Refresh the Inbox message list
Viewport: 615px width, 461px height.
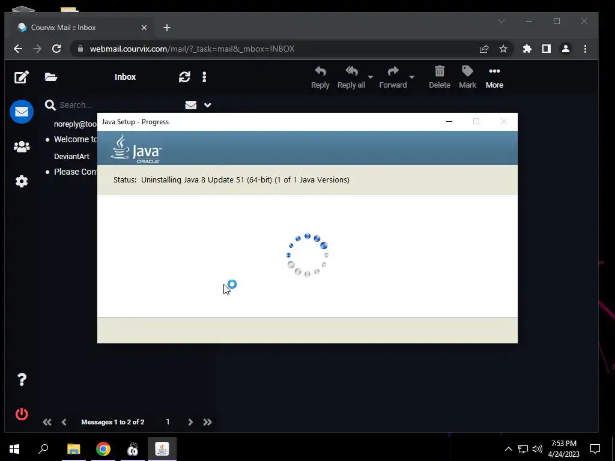[184, 77]
